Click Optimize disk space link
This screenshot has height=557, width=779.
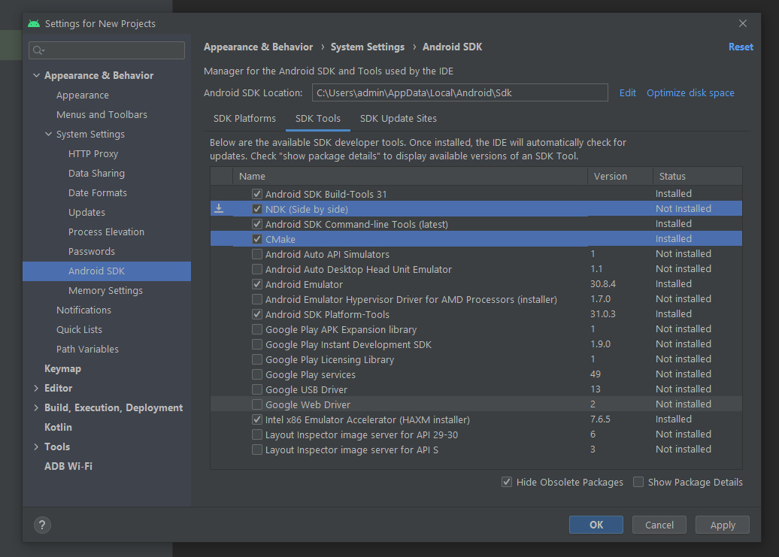[690, 93]
